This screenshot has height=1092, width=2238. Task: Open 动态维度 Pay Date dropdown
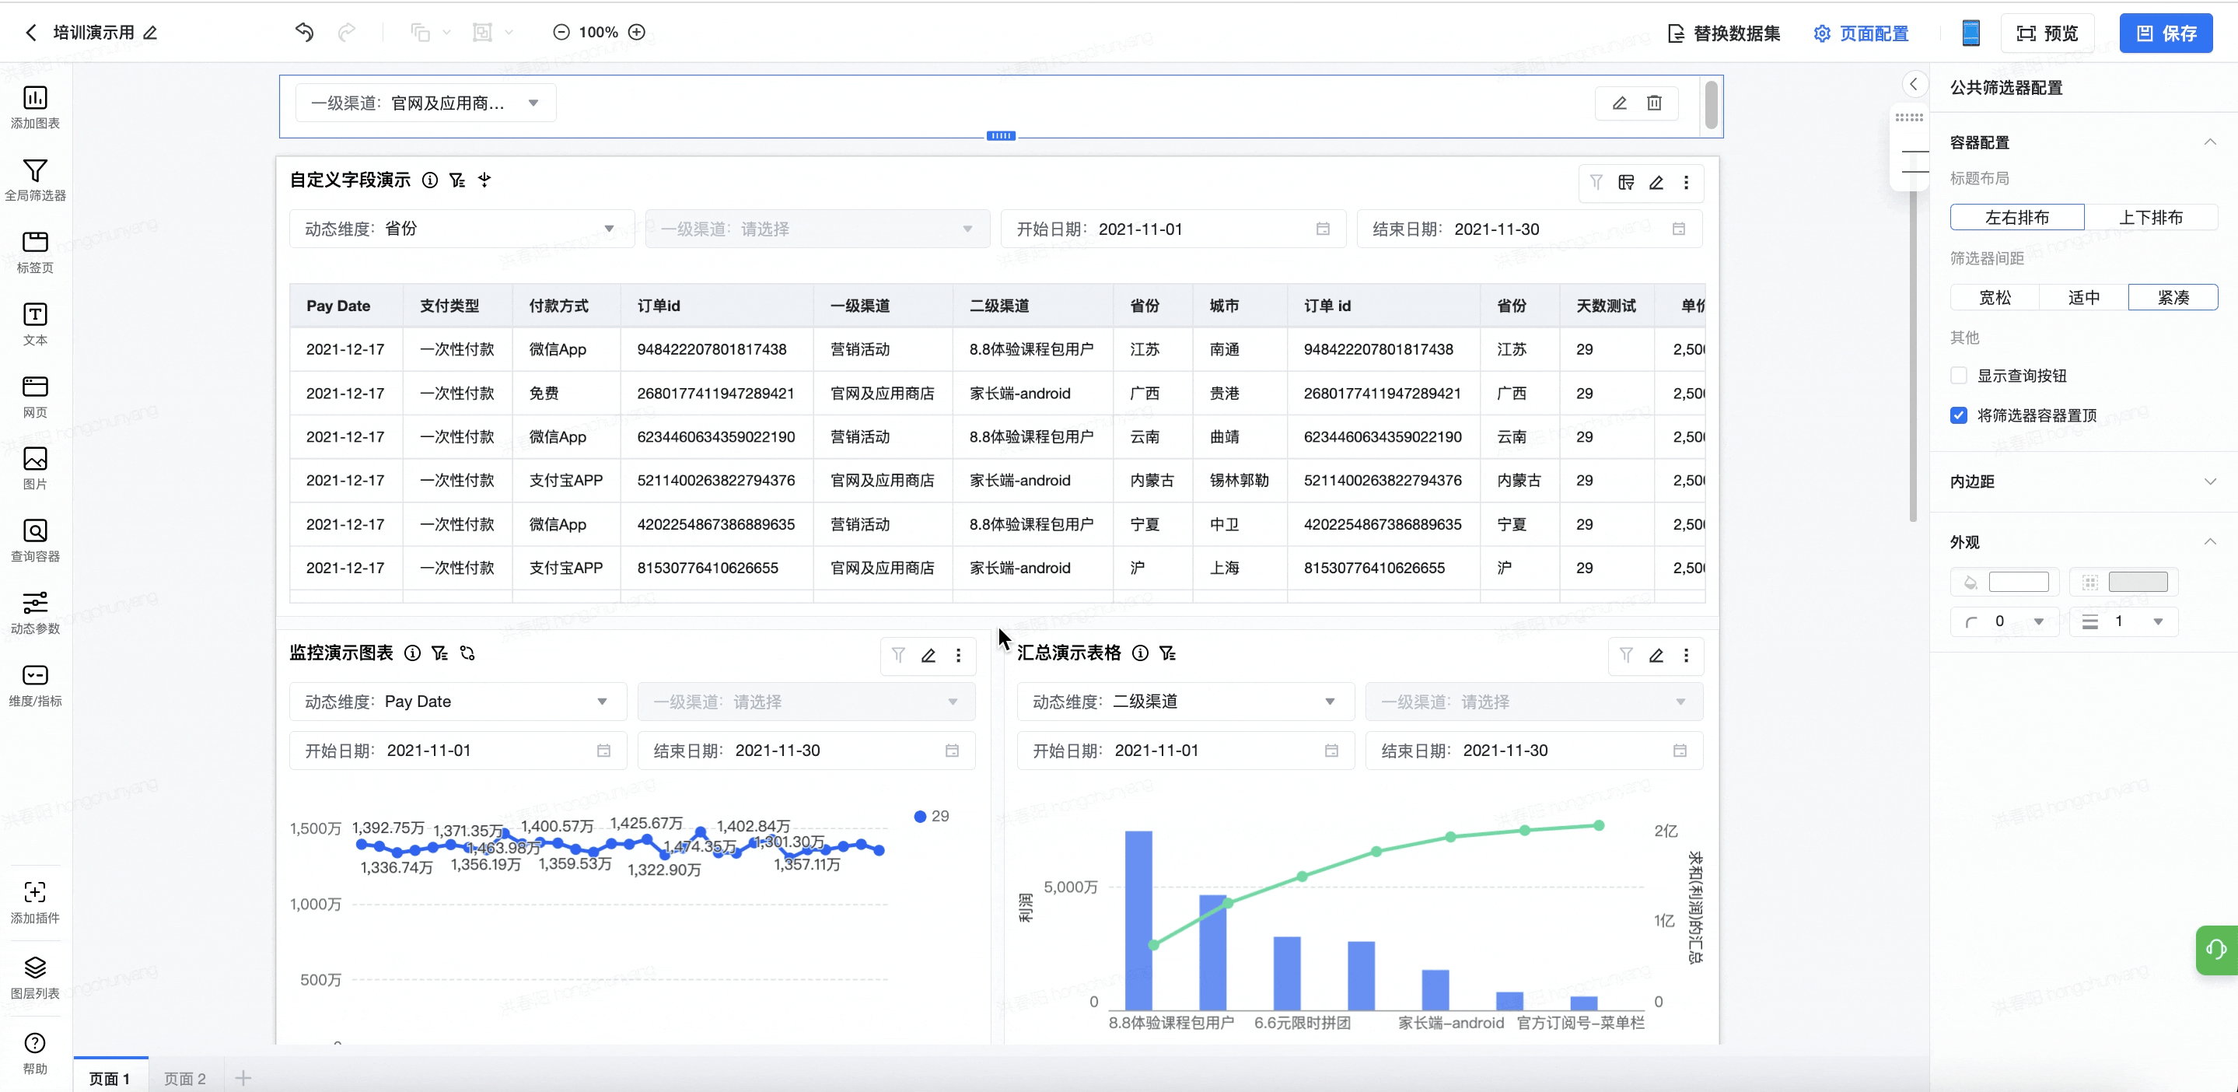pos(458,701)
